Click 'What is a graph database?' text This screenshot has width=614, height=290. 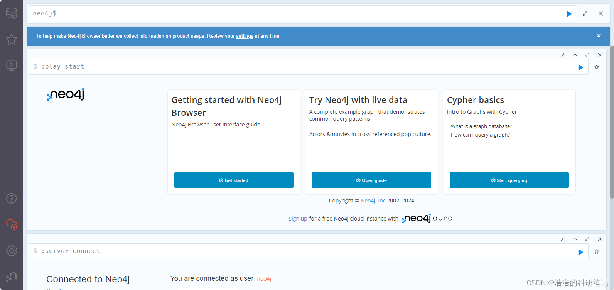(481, 126)
